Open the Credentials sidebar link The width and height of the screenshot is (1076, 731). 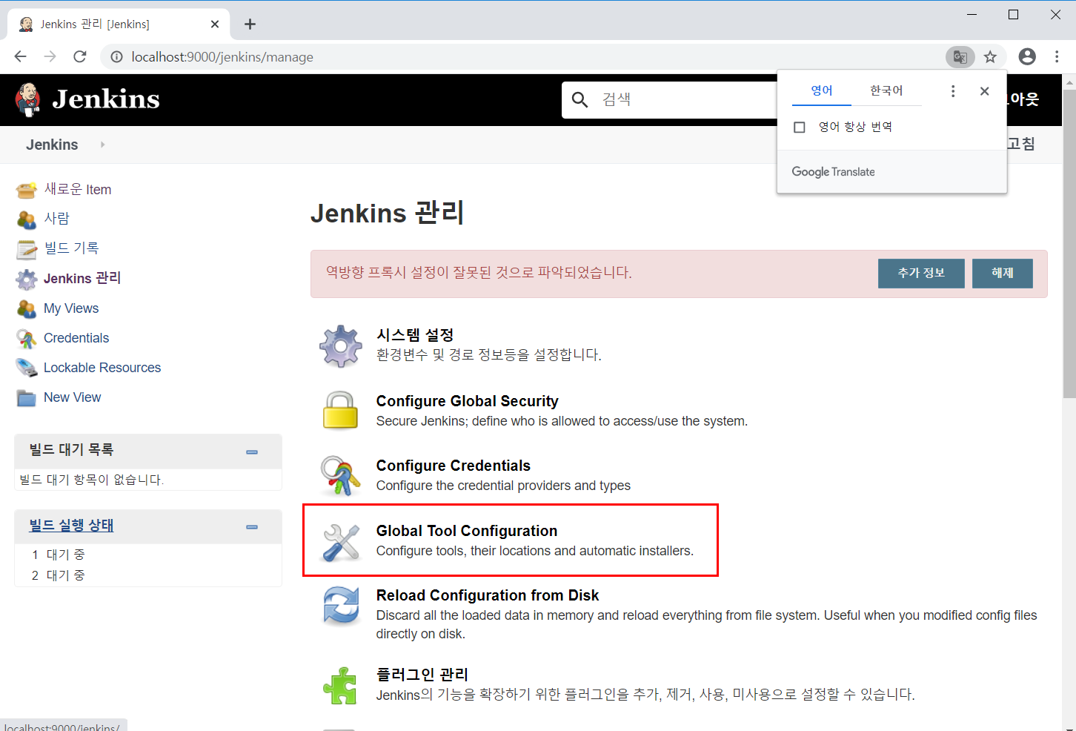tap(76, 338)
